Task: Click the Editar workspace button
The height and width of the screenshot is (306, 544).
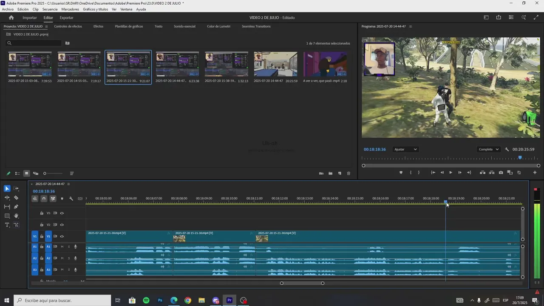Action: tap(48, 17)
